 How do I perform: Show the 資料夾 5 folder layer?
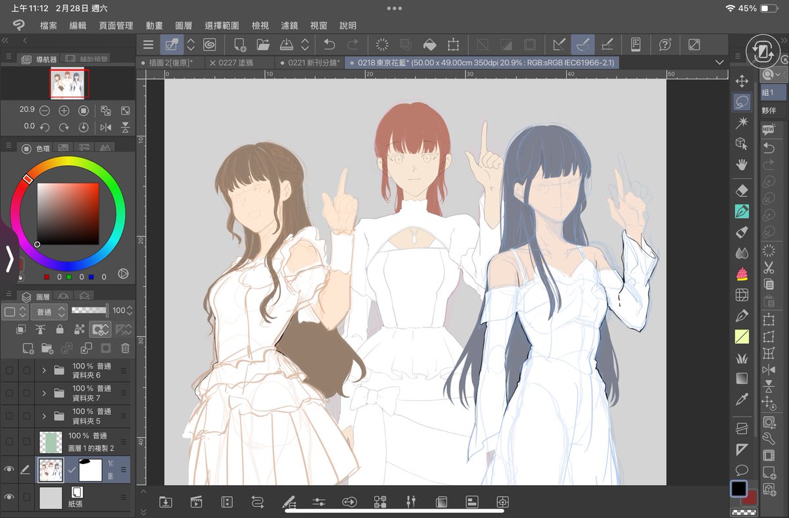[9, 415]
